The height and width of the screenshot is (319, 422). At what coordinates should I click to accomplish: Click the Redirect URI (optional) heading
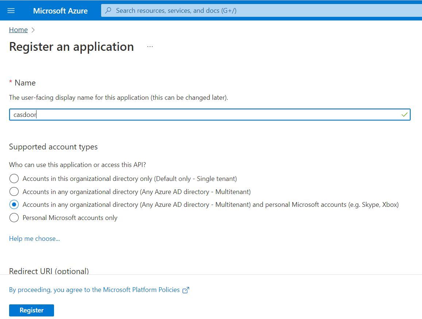[49, 271]
